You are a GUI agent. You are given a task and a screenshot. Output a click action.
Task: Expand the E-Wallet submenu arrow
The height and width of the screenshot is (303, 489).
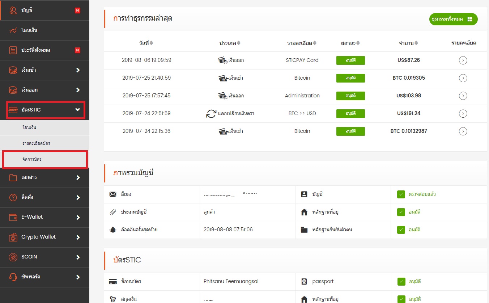click(78, 217)
